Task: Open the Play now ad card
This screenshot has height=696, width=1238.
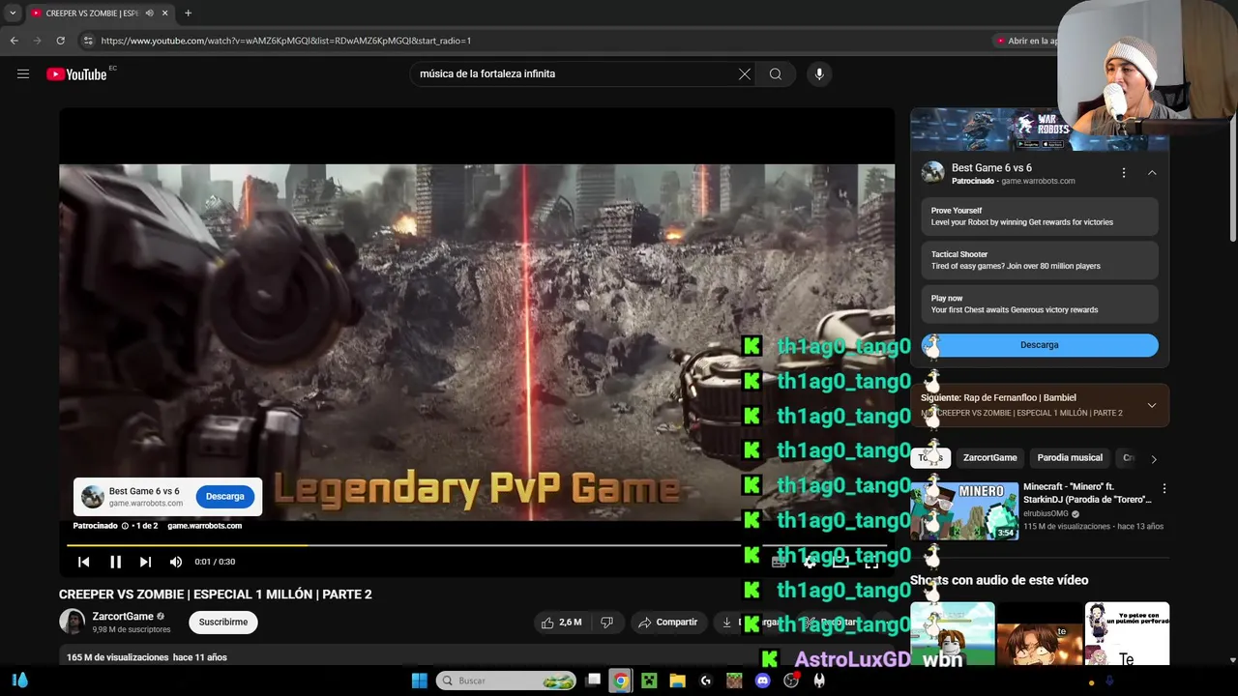Action: pos(1040,304)
